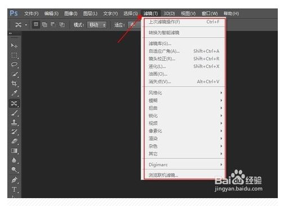The width and height of the screenshot is (284, 206).
Task: Choose 镜头校正(R)... filter
Action: coord(184,59)
